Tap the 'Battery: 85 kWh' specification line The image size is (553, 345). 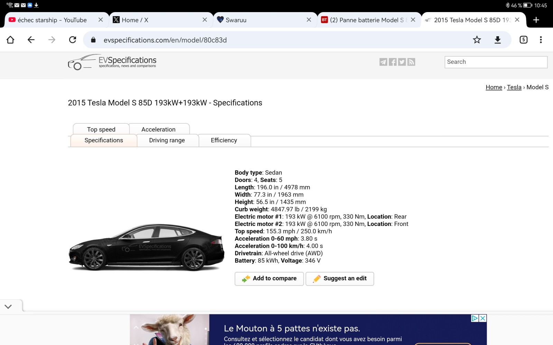click(x=278, y=261)
